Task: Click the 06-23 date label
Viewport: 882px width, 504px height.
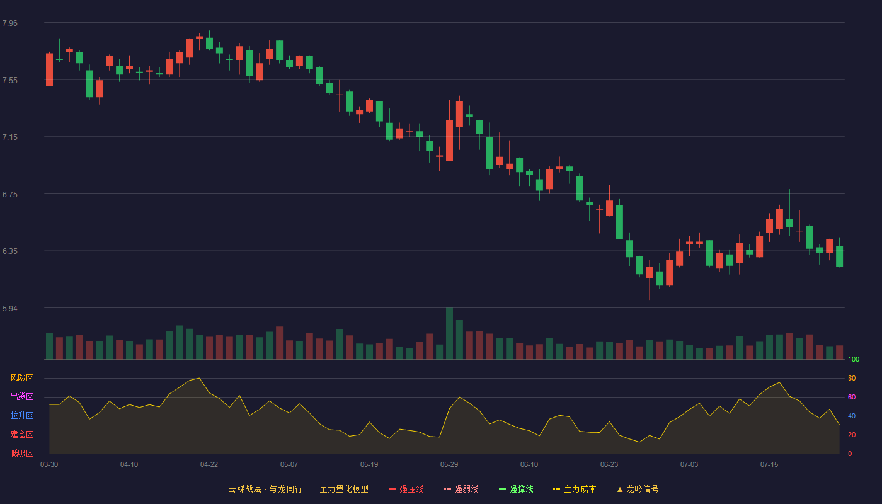Action: coord(609,464)
